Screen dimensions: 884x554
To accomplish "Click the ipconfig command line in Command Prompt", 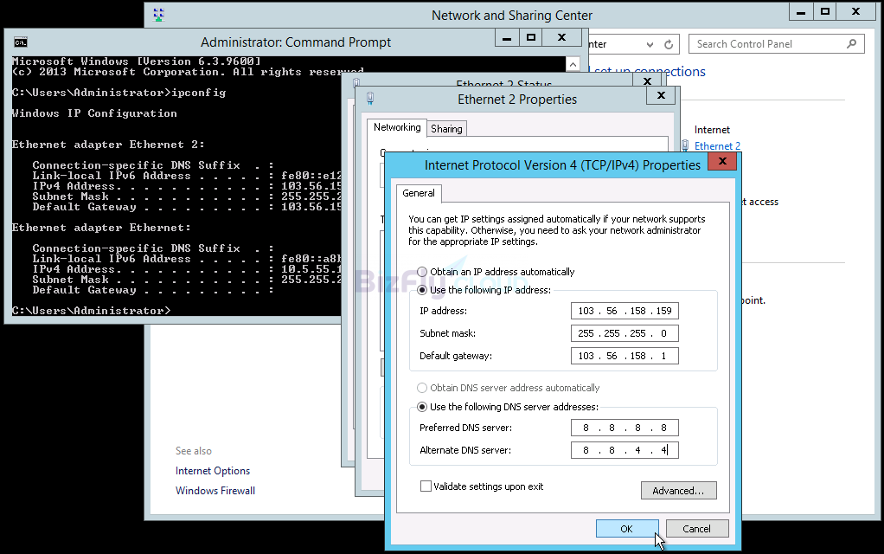I will click(x=119, y=93).
